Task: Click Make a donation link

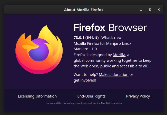Action: tap(114, 75)
